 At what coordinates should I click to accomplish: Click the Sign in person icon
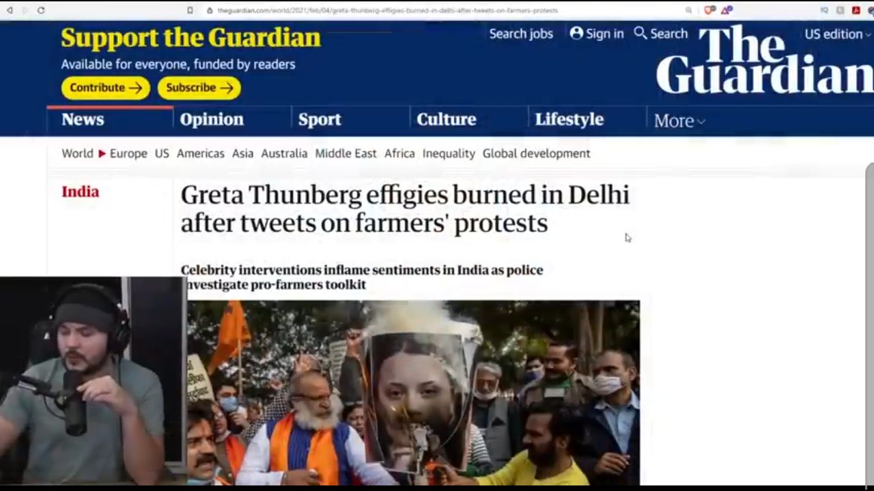pyautogui.click(x=577, y=33)
